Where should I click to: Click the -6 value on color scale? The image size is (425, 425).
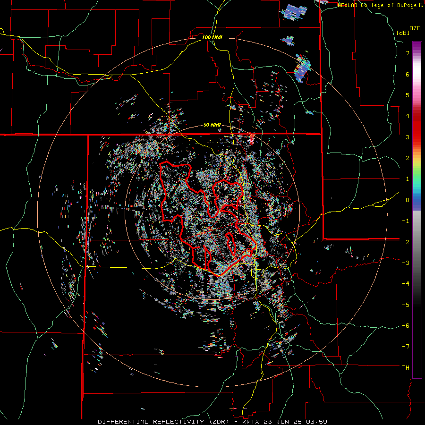[406, 326]
